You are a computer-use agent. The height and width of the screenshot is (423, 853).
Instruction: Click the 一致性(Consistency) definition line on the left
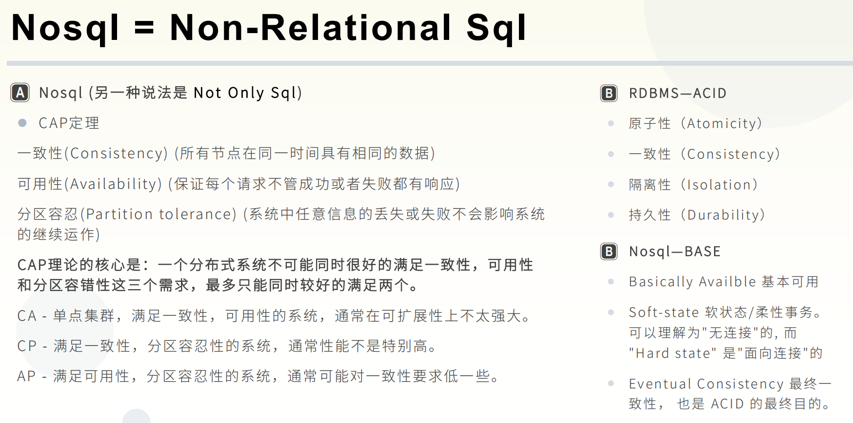click(226, 153)
